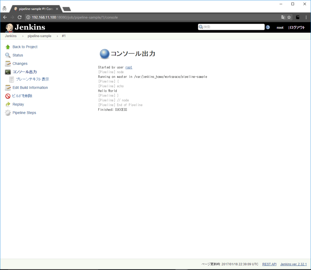
Task: Expand breadcrumb arrow after Jenkins
Action: (23, 36)
